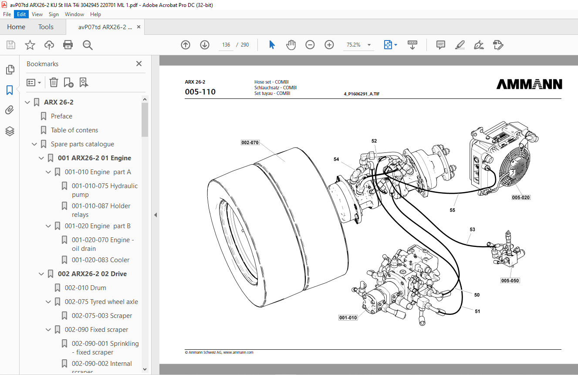Open the Edit menu
The image size is (578, 375).
pos(22,14)
